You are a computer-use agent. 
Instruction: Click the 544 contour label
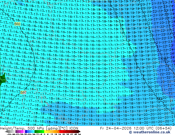(x=159, y=99)
